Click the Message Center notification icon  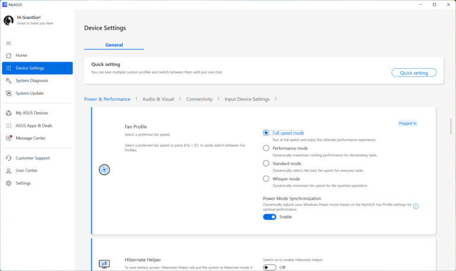9,138
